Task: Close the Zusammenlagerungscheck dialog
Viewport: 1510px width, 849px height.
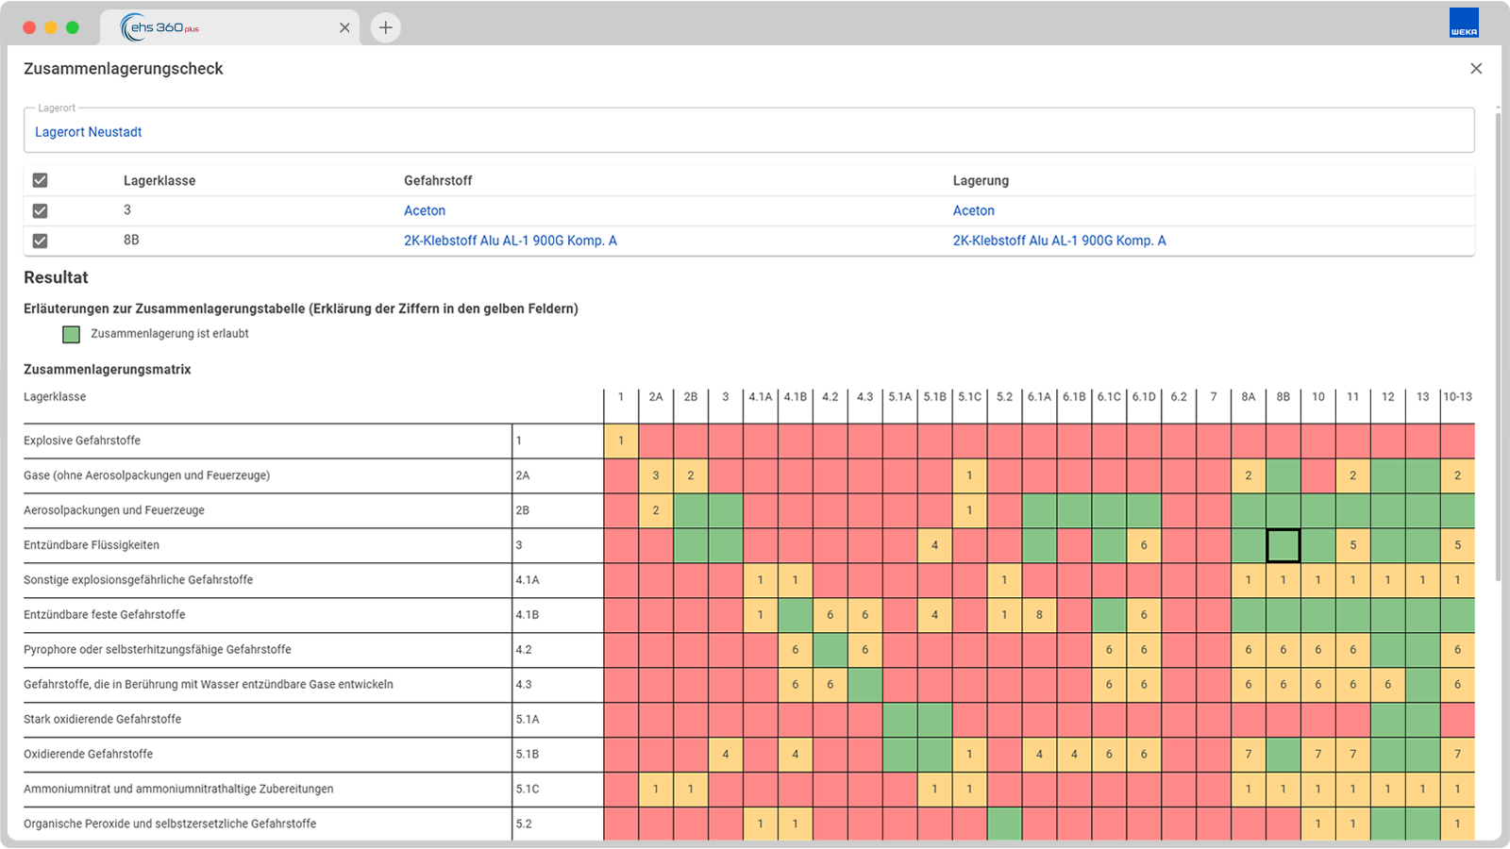Action: coord(1476,69)
